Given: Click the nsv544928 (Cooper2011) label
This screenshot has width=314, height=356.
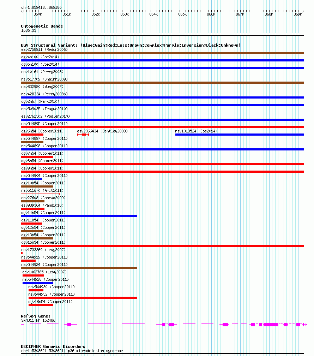Looking at the screenshot, I should point(46,279).
